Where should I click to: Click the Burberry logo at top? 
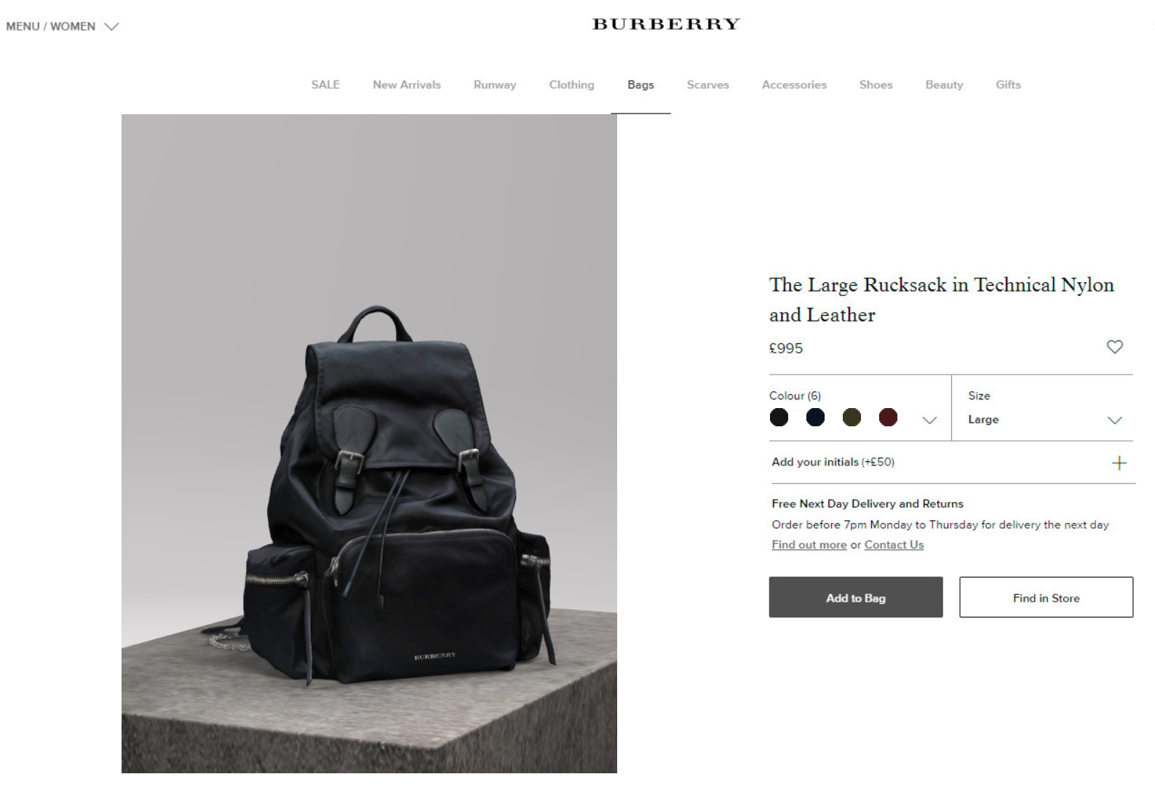pyautogui.click(x=666, y=24)
